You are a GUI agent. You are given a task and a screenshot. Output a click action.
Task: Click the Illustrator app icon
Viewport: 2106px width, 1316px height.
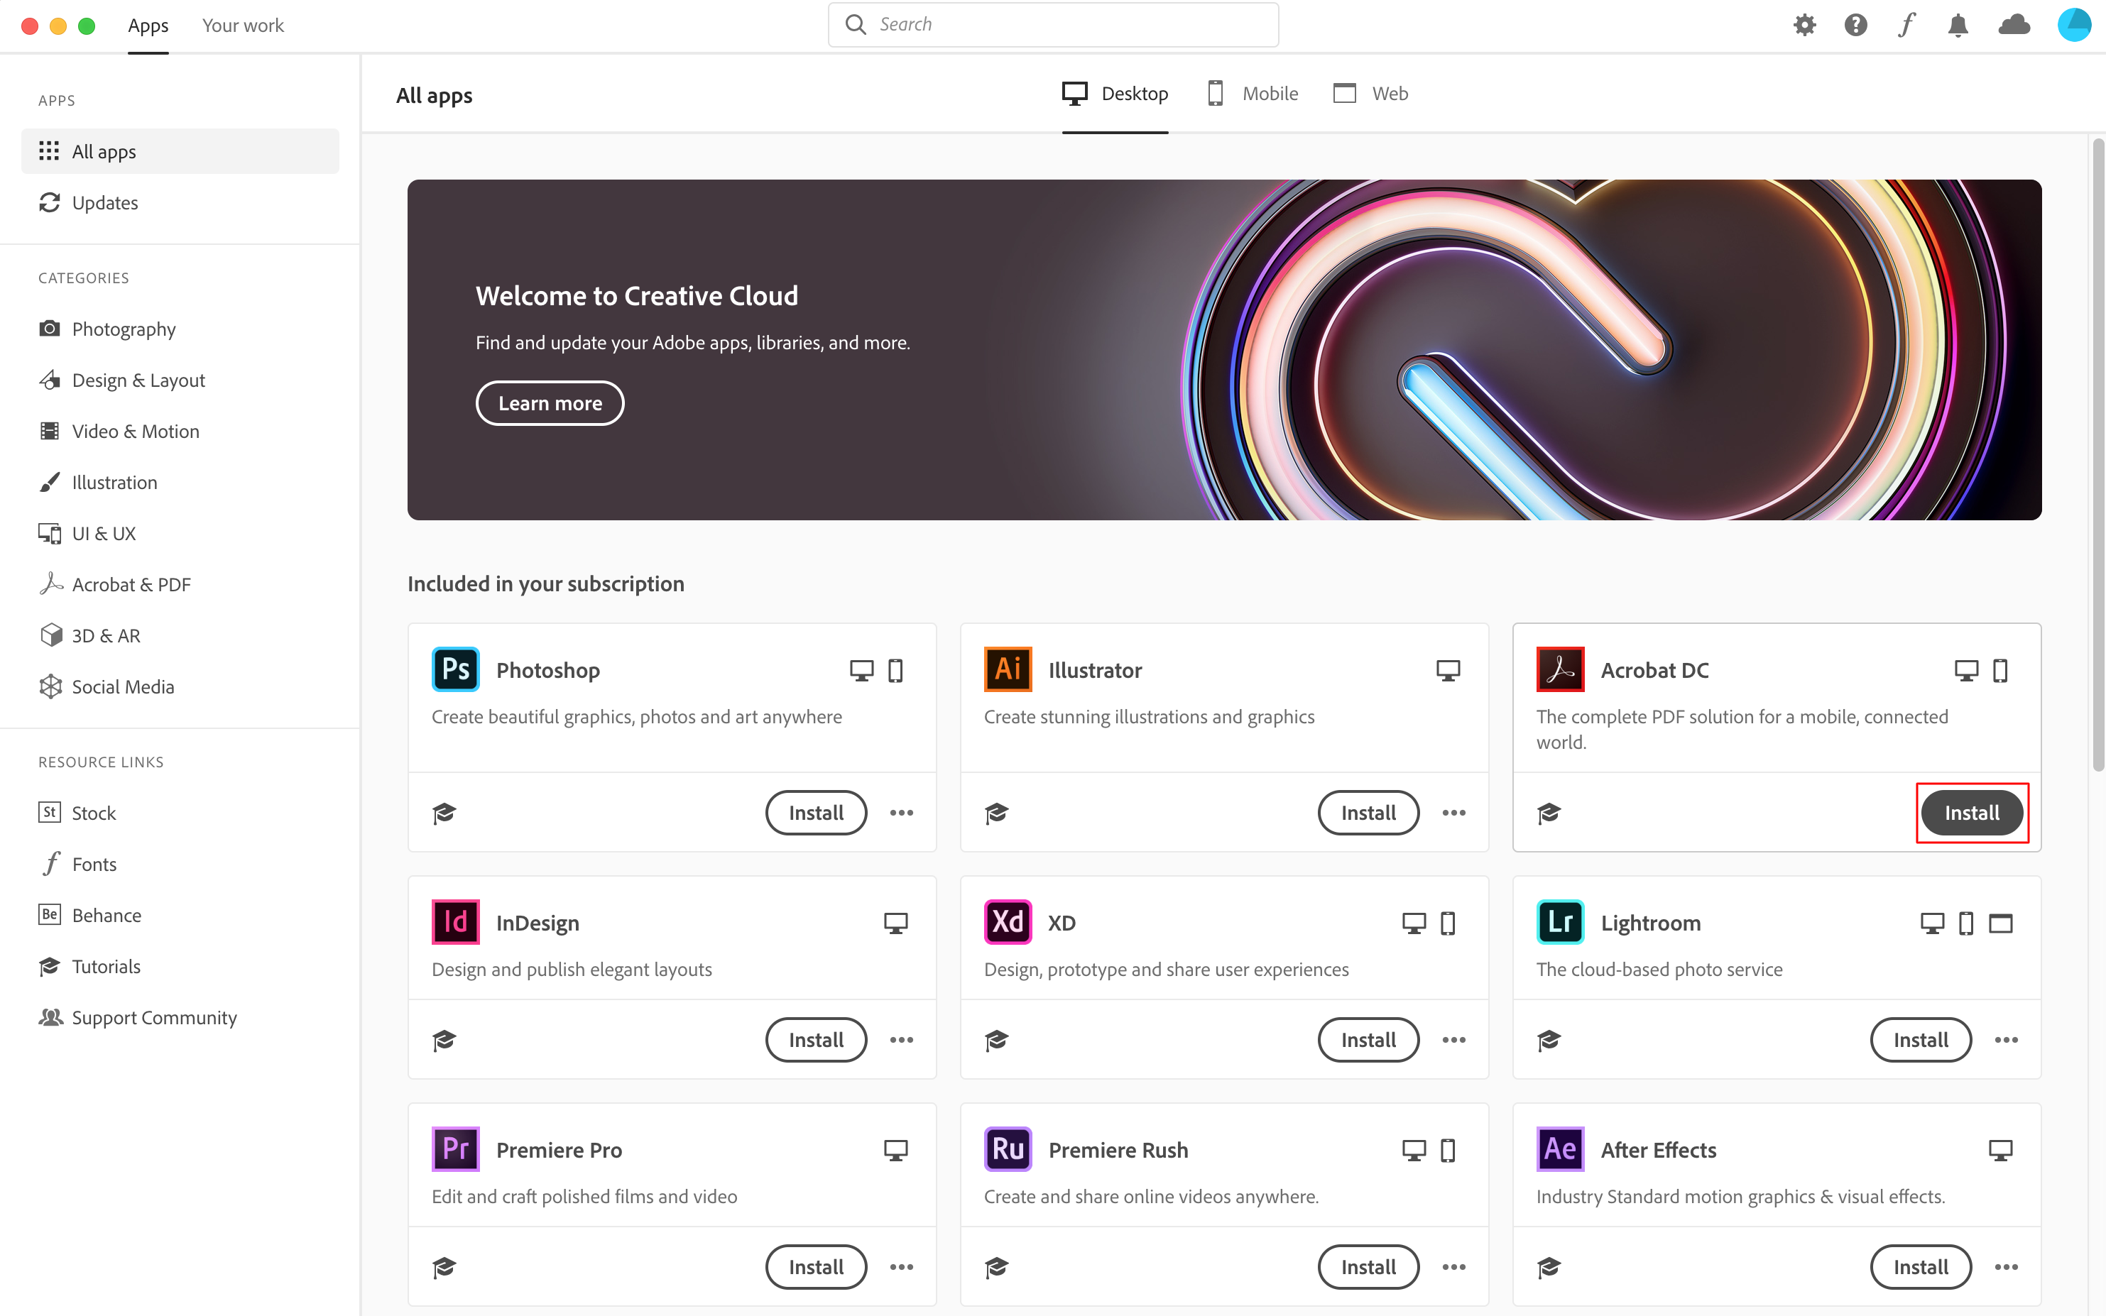pyautogui.click(x=1008, y=669)
